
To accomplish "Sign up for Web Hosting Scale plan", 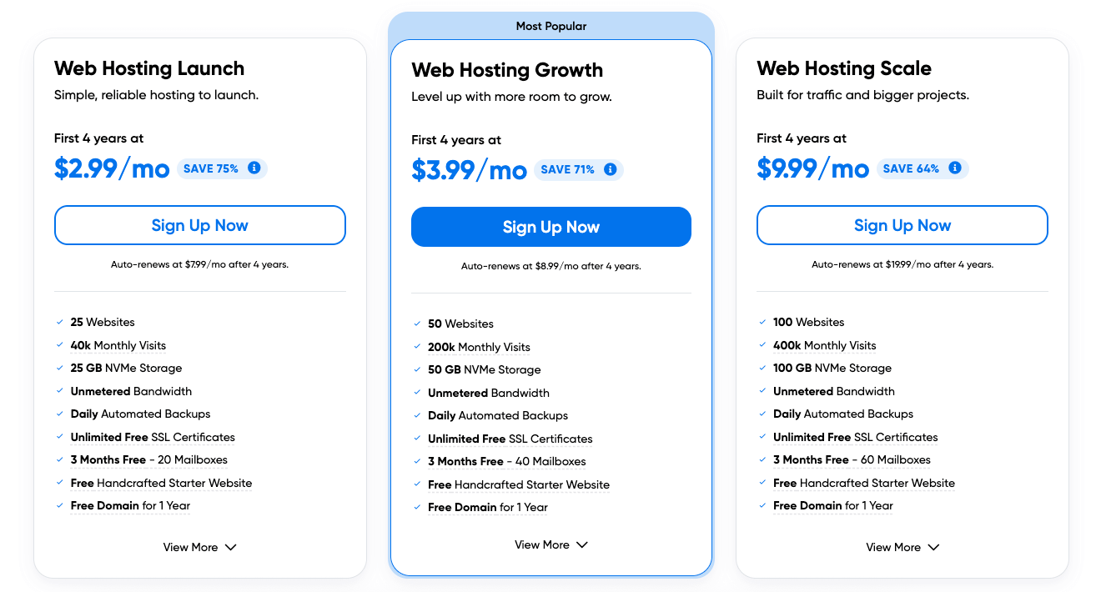I will click(902, 225).
